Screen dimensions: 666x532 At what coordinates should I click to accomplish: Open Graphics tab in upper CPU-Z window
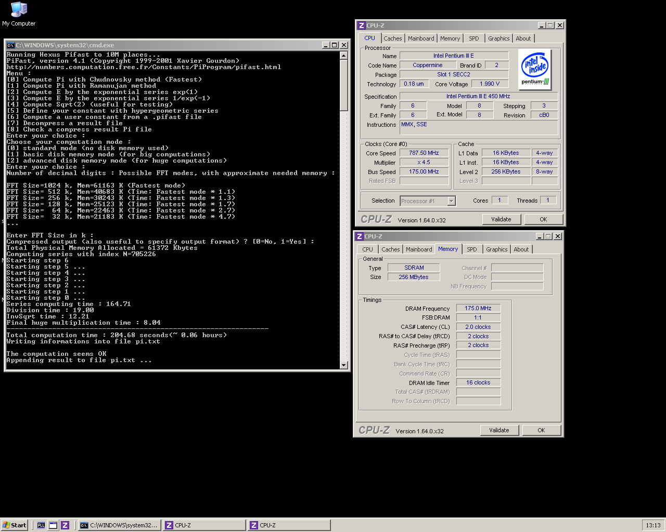[x=499, y=38]
